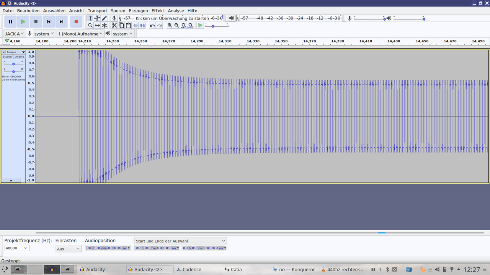Paste audio using the clipboard icon
The image size is (490, 275).
(128, 25)
